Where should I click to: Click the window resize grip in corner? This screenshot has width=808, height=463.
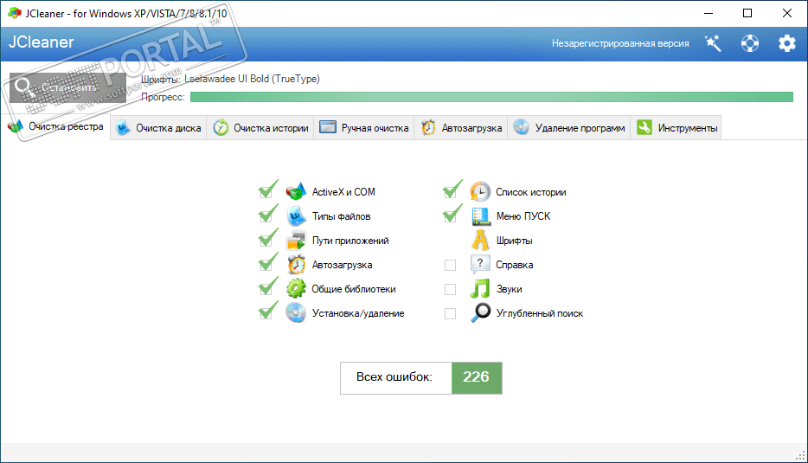click(801, 456)
